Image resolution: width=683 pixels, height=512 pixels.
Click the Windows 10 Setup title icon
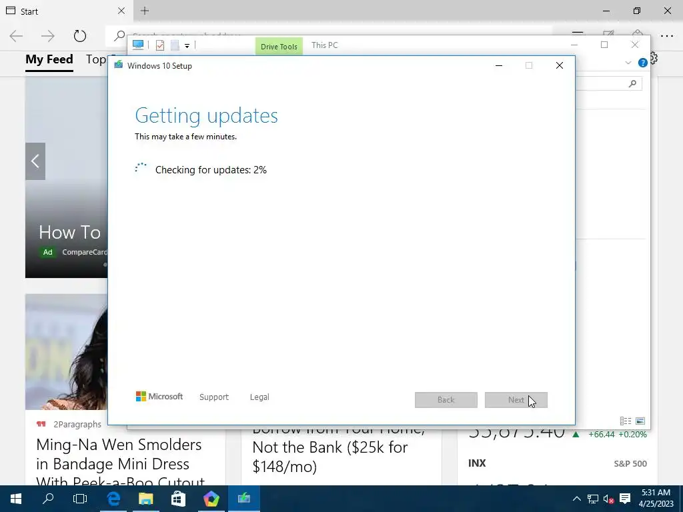(x=119, y=65)
